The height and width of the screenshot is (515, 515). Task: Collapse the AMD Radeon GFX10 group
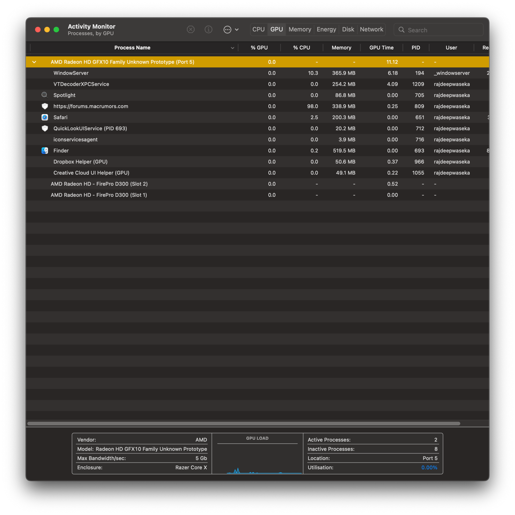(34, 62)
